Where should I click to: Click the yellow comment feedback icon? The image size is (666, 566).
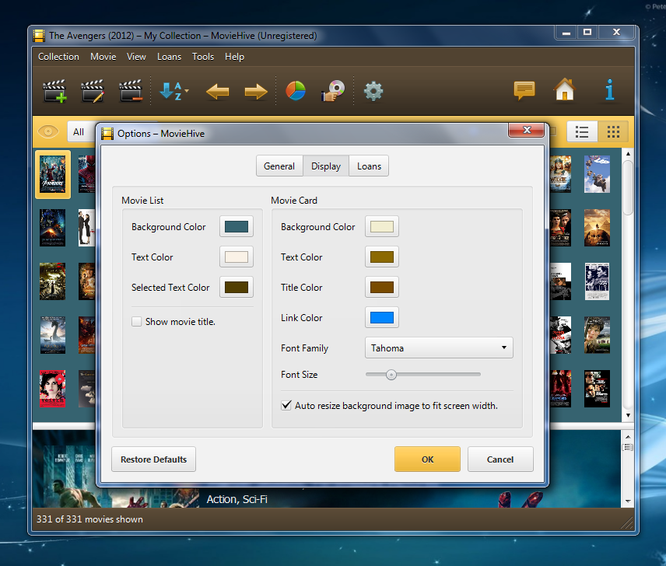[x=524, y=90]
